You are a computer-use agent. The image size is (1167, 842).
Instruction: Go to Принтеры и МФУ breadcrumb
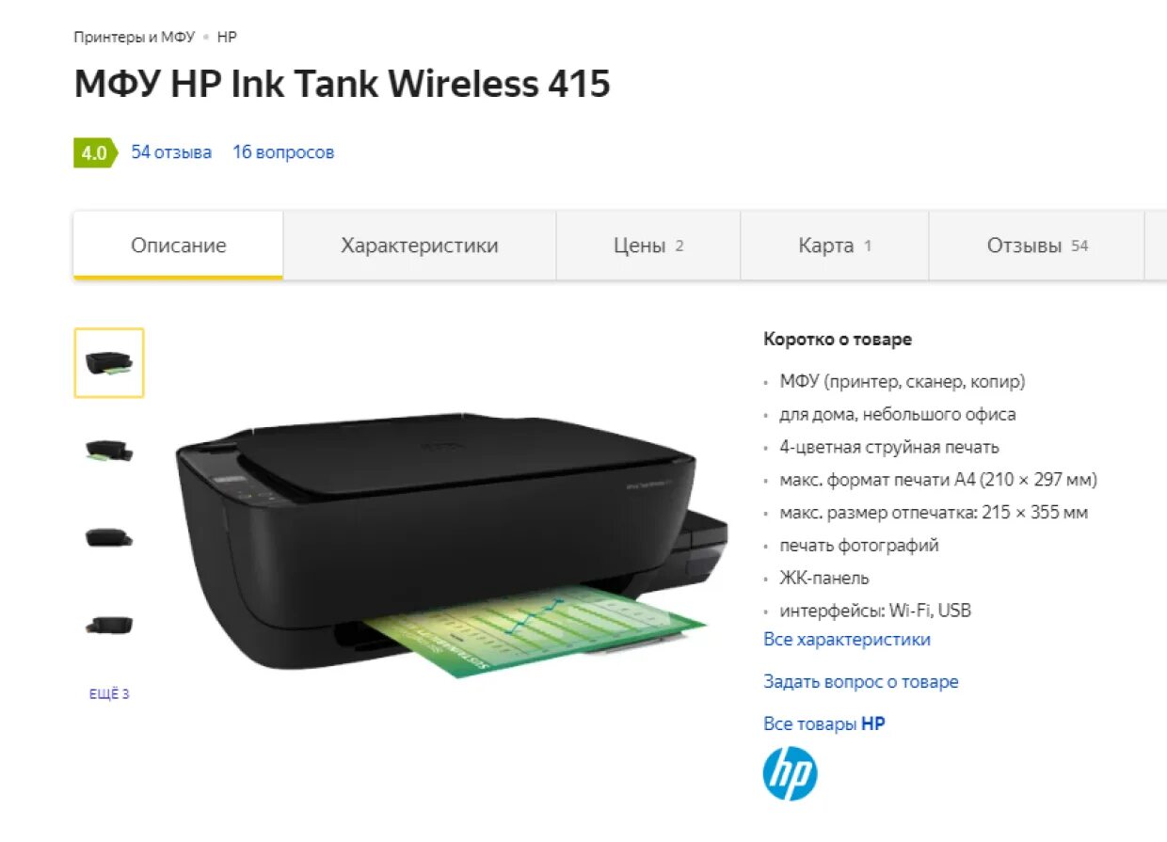pos(135,37)
